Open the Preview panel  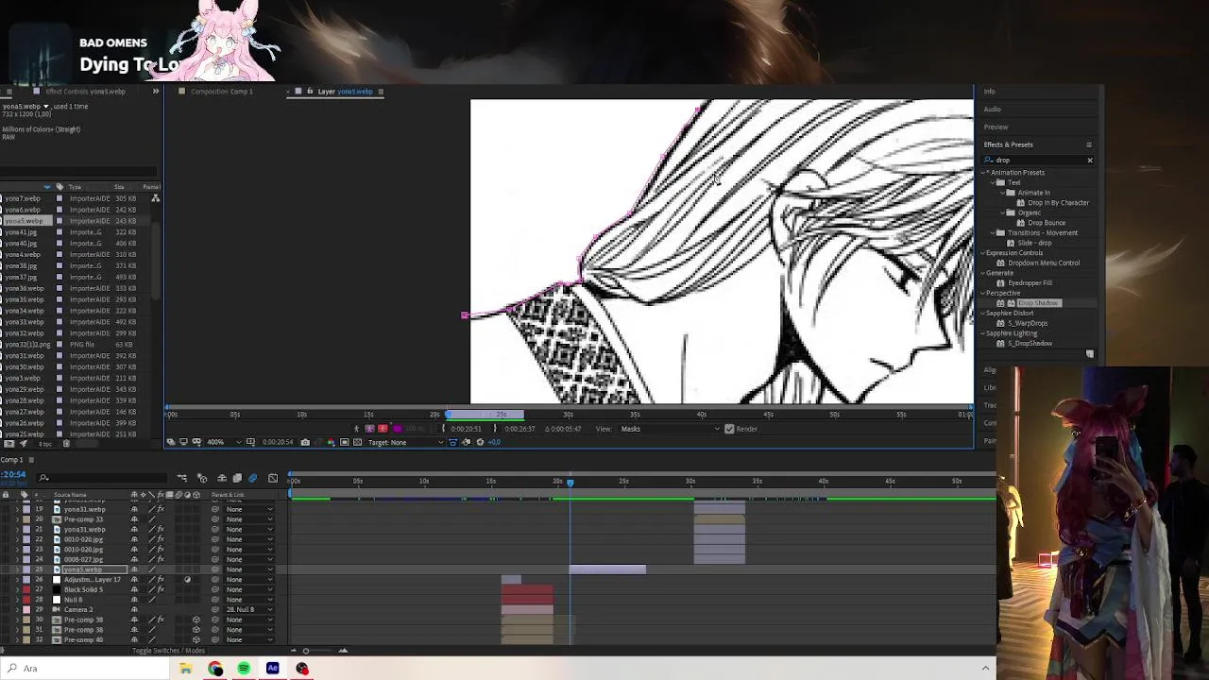pos(996,127)
